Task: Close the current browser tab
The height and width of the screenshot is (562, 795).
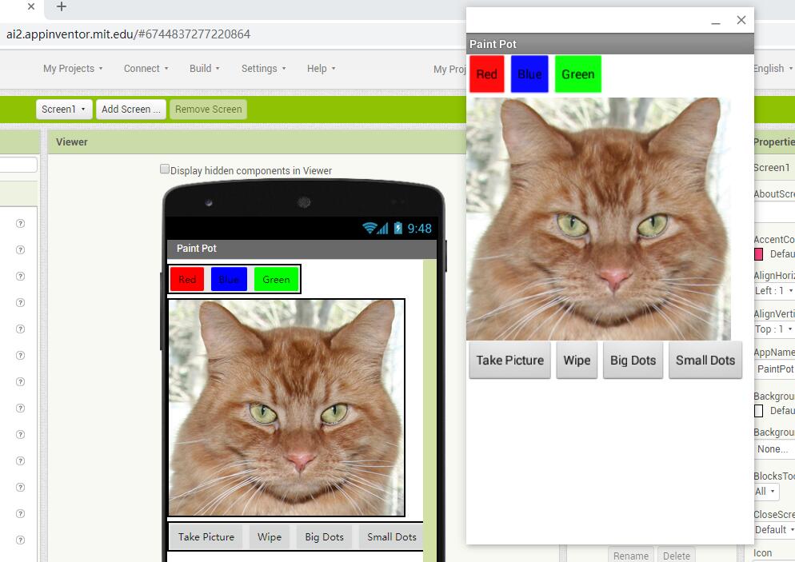Action: tap(31, 6)
